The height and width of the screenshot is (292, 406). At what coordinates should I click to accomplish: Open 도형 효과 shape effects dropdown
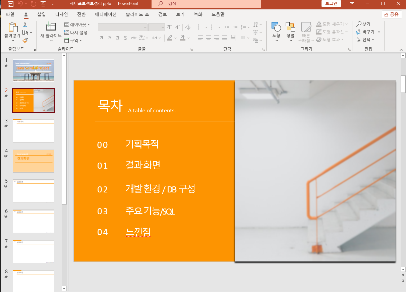pos(330,40)
